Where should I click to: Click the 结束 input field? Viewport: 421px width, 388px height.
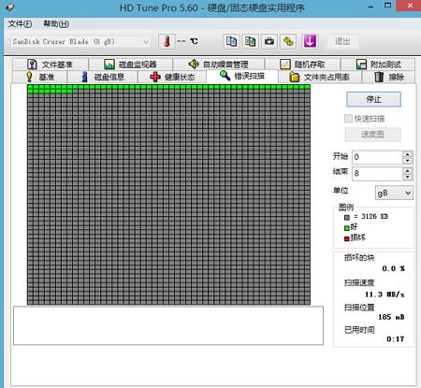point(377,173)
